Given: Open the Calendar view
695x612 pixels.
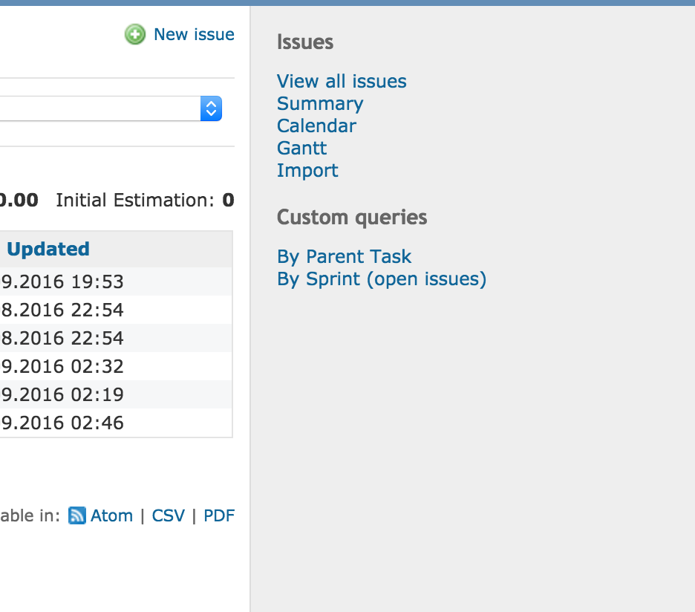Looking at the screenshot, I should pos(316,126).
